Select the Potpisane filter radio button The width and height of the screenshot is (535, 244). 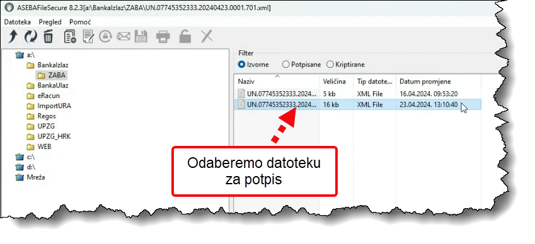click(x=285, y=64)
